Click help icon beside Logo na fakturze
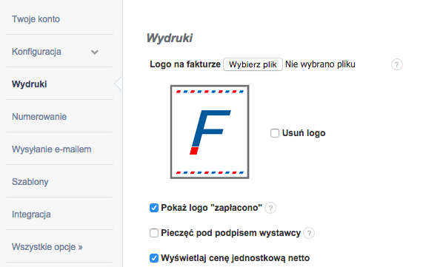443x267 pixels. click(x=396, y=64)
